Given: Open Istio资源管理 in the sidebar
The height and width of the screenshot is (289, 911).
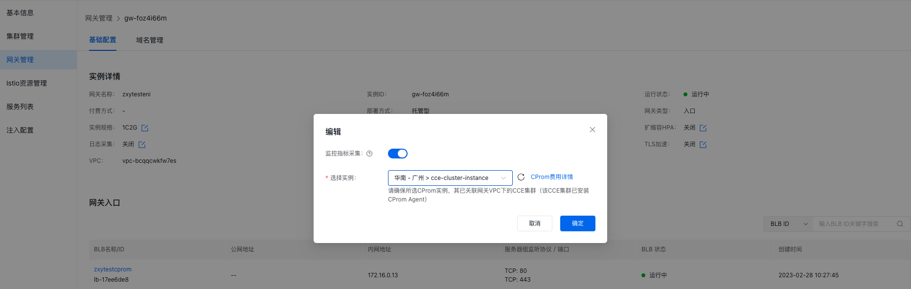Looking at the screenshot, I should (26, 83).
